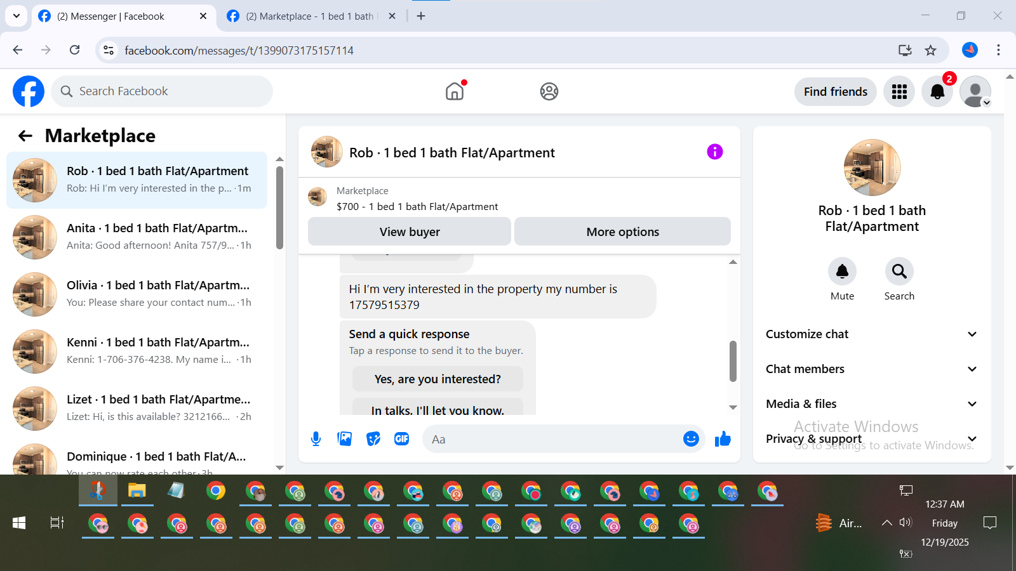Expand the Media & files section
This screenshot has height=571, width=1016.
[871, 404]
